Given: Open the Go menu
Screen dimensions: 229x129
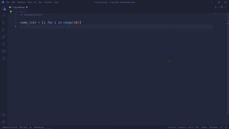Looking at the screenshot, I should click(x=35, y=2).
